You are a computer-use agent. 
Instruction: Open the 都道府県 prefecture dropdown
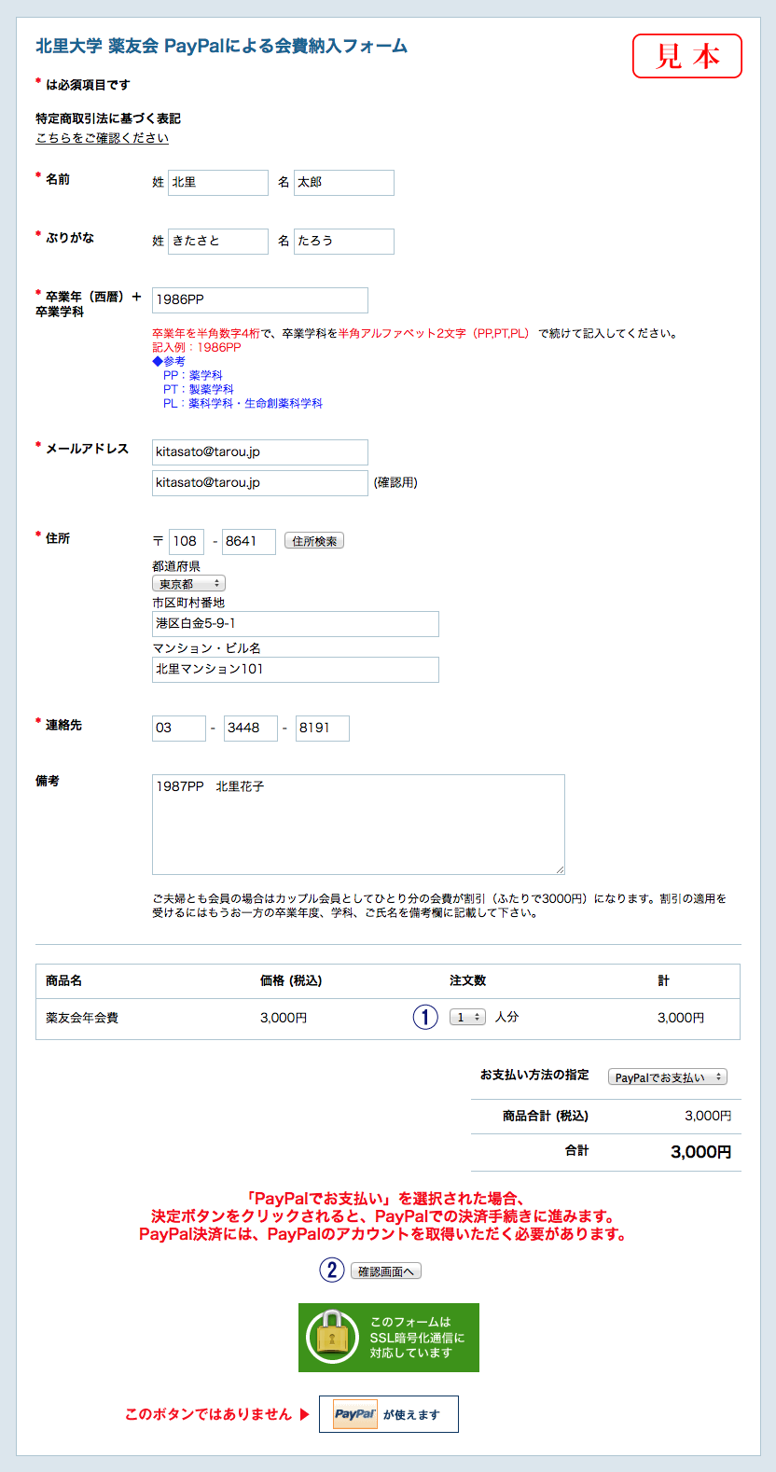(188, 583)
